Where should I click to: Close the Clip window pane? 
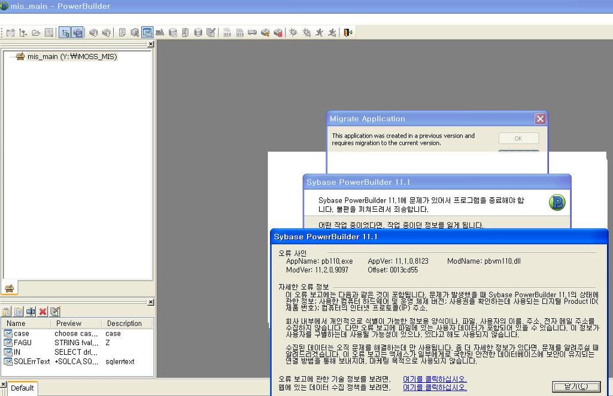pos(151,302)
